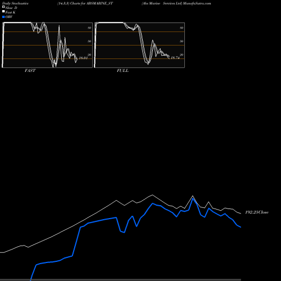Click the white close price line's final point
This screenshot has width=281, height=281.
tap(241, 214)
